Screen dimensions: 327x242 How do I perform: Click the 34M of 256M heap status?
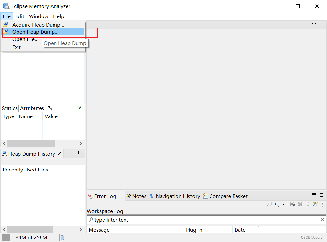[x=31, y=238]
